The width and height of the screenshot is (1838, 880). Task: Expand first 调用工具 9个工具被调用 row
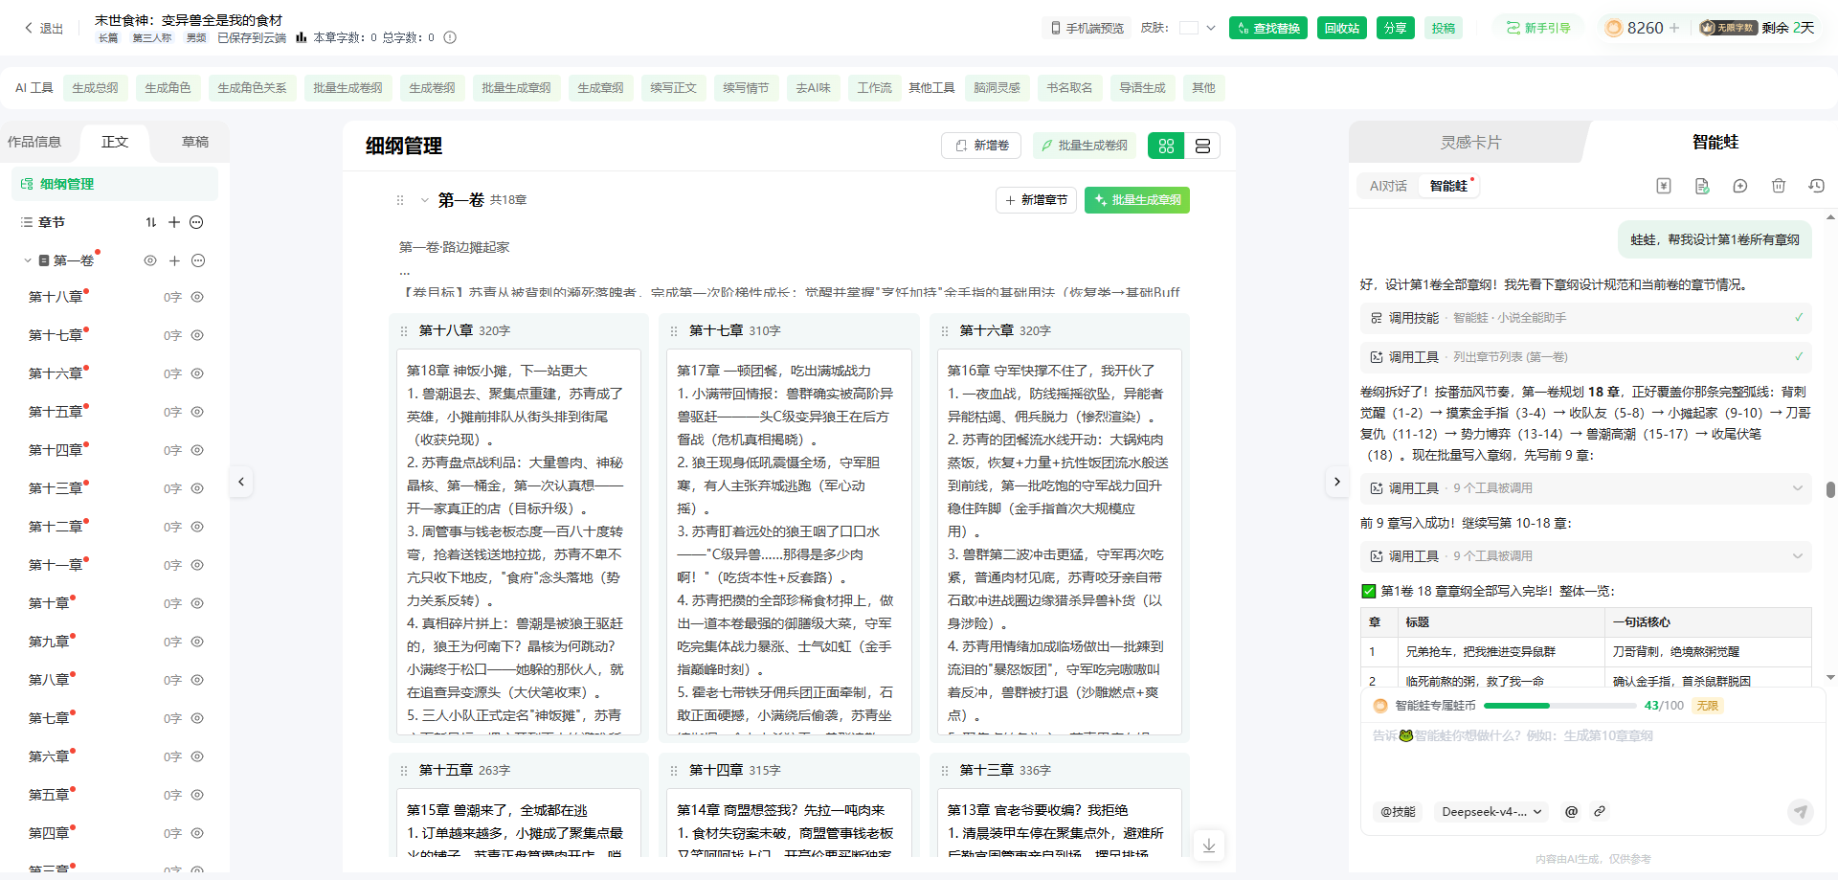(1585, 488)
